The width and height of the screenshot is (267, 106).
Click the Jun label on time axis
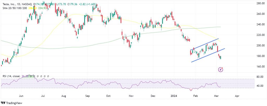[21, 96]
